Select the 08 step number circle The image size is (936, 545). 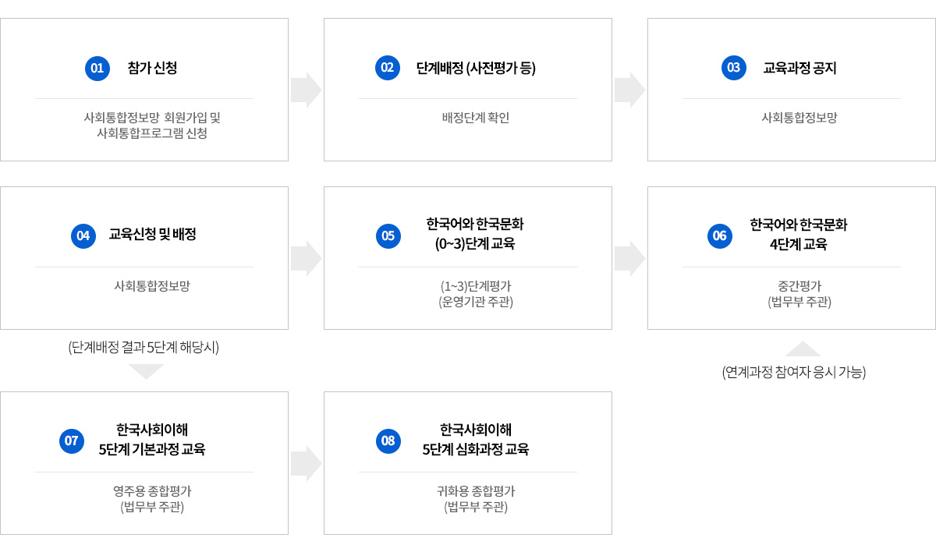click(x=387, y=441)
